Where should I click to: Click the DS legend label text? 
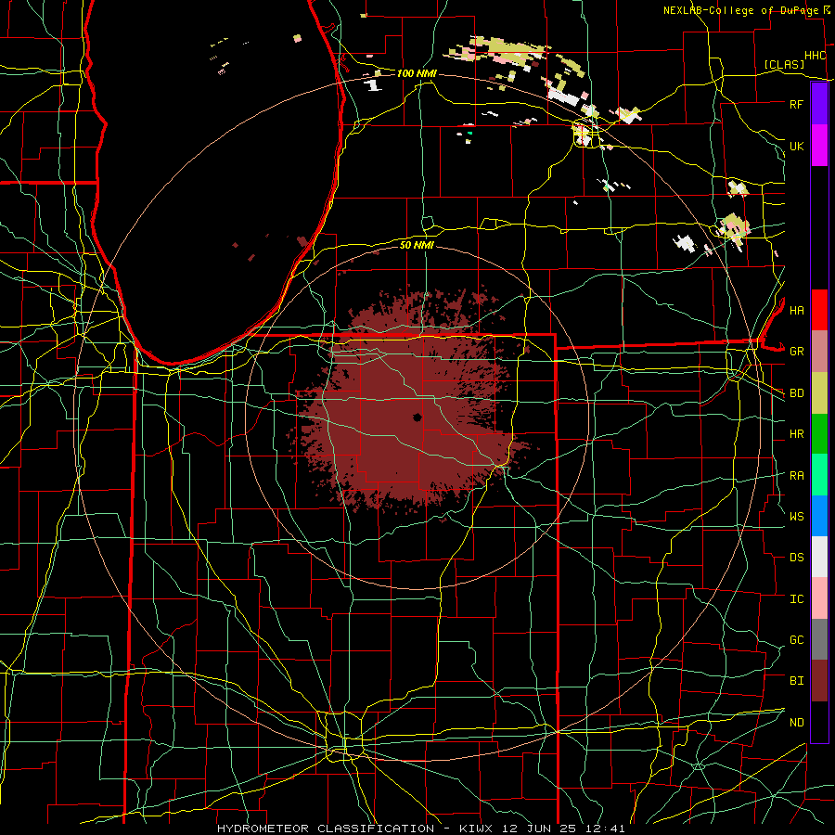796,557
